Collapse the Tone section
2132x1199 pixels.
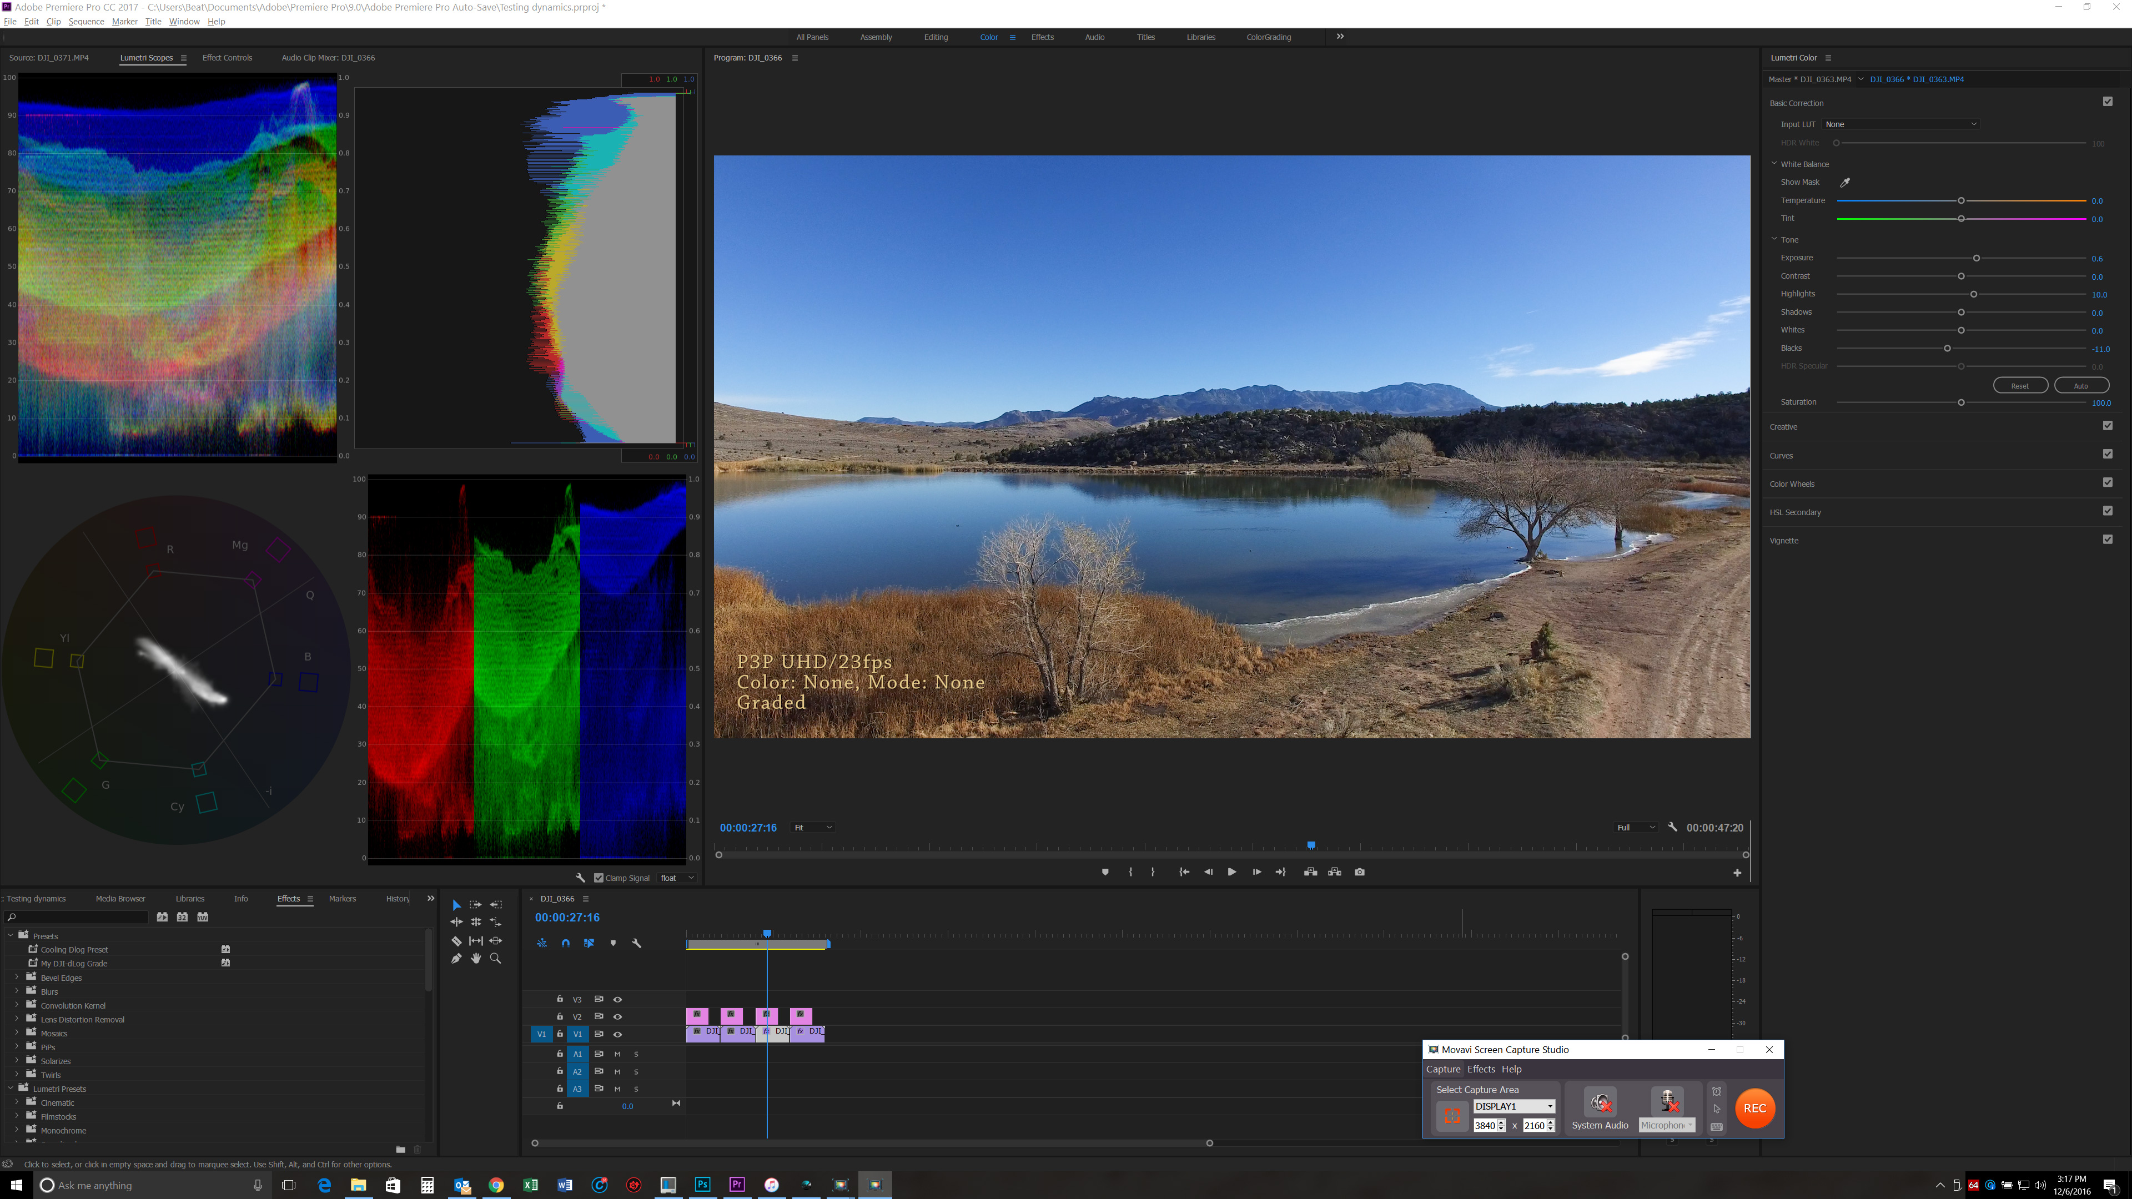tap(1774, 239)
